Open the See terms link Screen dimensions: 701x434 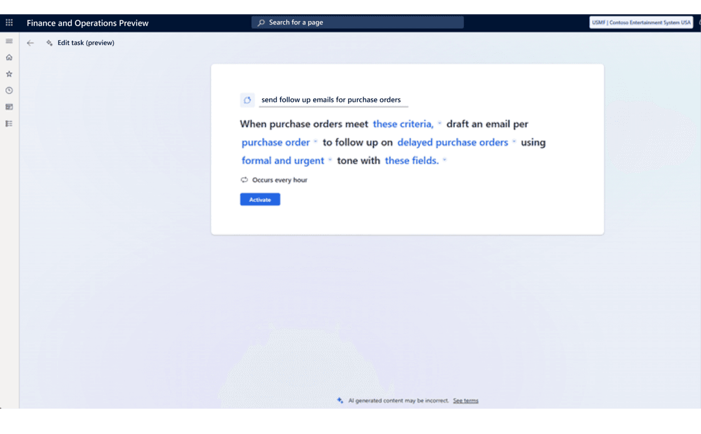[x=465, y=400]
